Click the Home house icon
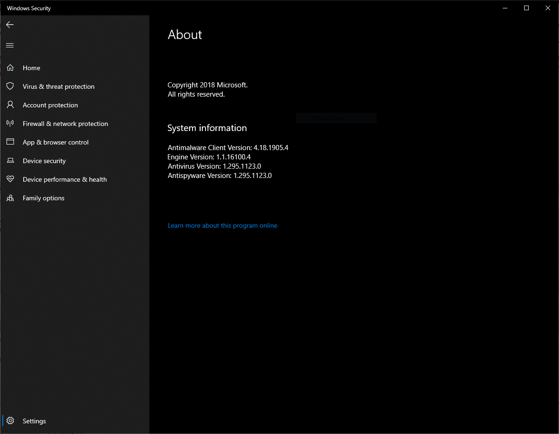 coord(10,68)
